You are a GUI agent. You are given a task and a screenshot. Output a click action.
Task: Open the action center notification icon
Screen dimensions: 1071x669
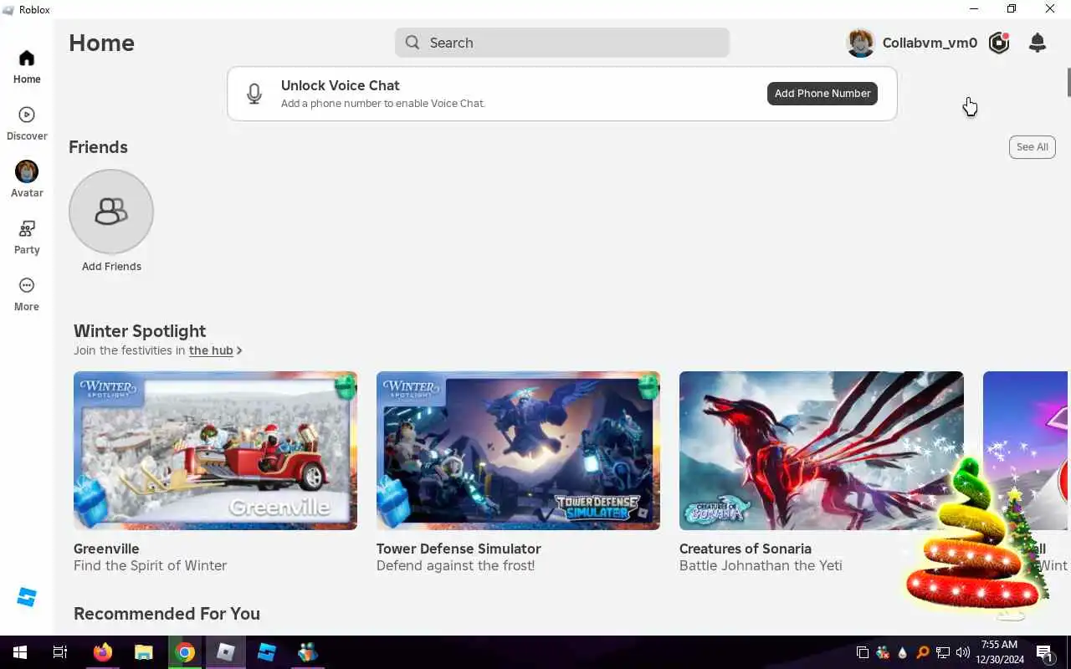tap(1044, 652)
